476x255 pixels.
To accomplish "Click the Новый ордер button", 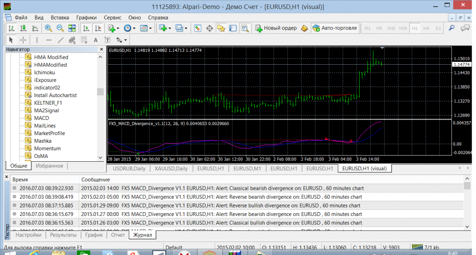I will point(276,28).
